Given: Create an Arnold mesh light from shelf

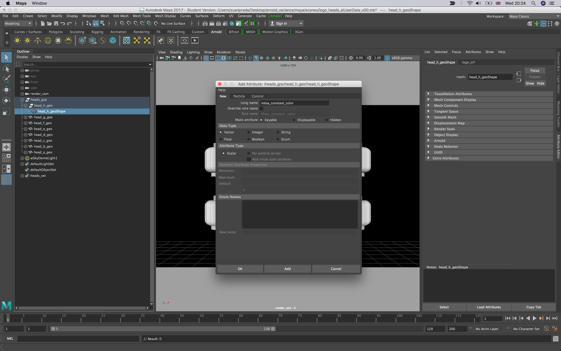Looking at the screenshot, I should coord(27,41).
